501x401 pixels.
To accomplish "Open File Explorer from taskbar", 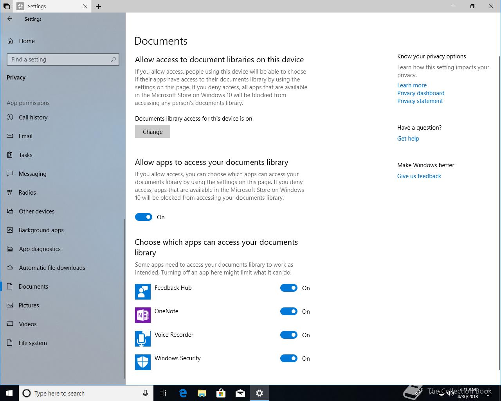I will (x=202, y=393).
